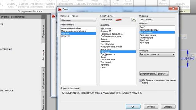Click Подрезать in the ribbon
The width and height of the screenshot is (196, 110).
point(80,3)
